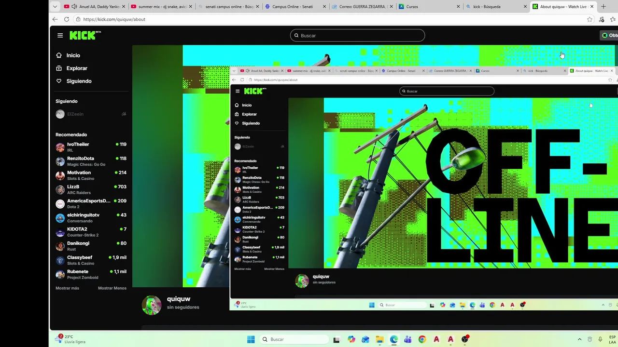The width and height of the screenshot is (618, 347).
Task: Collapse list with main Mostrar Menos
Action: pos(112,288)
